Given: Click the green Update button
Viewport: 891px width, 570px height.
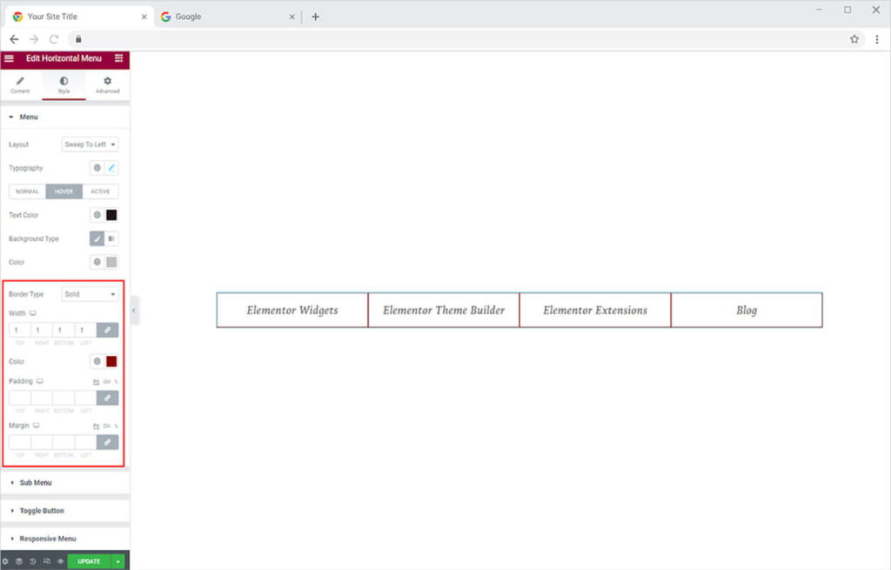Looking at the screenshot, I should [x=89, y=561].
